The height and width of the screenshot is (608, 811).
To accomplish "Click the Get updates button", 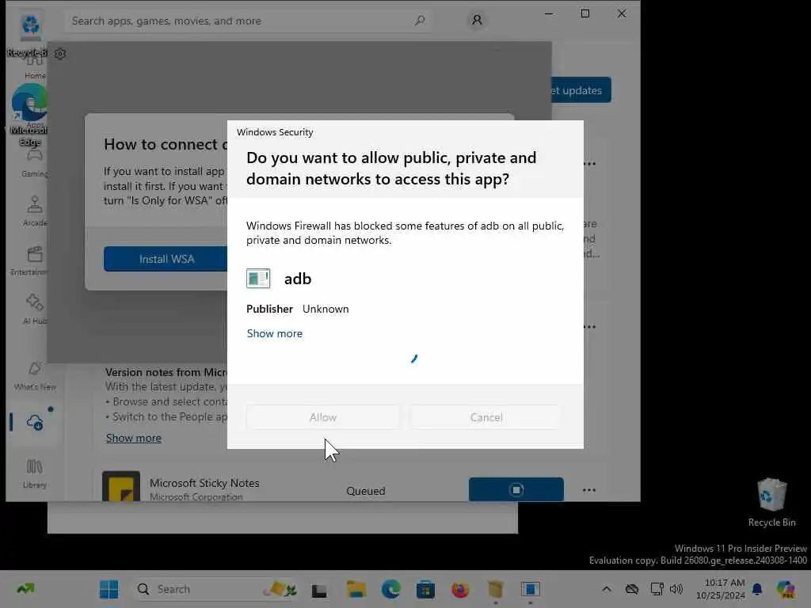I will (x=581, y=90).
